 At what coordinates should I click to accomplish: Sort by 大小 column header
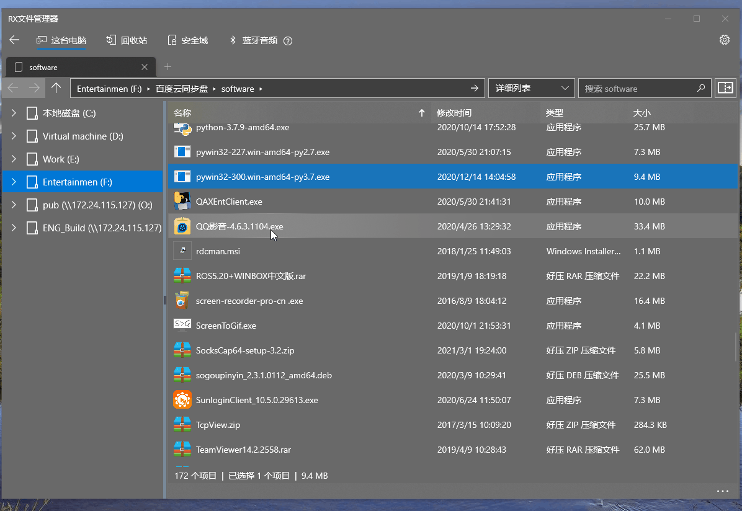coord(641,113)
